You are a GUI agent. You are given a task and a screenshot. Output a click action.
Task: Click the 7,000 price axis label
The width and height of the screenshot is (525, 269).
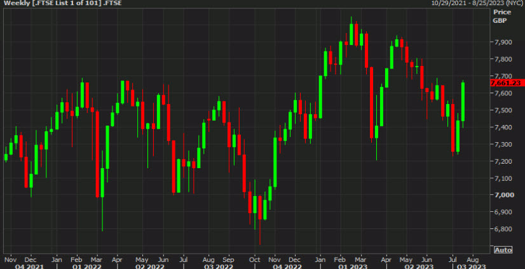[503, 195]
